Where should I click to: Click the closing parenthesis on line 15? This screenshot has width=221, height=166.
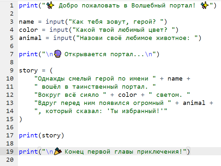(20, 120)
